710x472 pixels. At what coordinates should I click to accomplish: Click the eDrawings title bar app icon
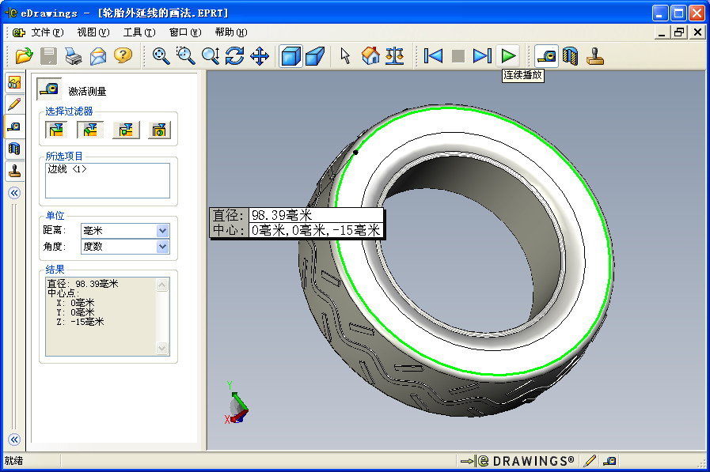[x=11, y=13]
